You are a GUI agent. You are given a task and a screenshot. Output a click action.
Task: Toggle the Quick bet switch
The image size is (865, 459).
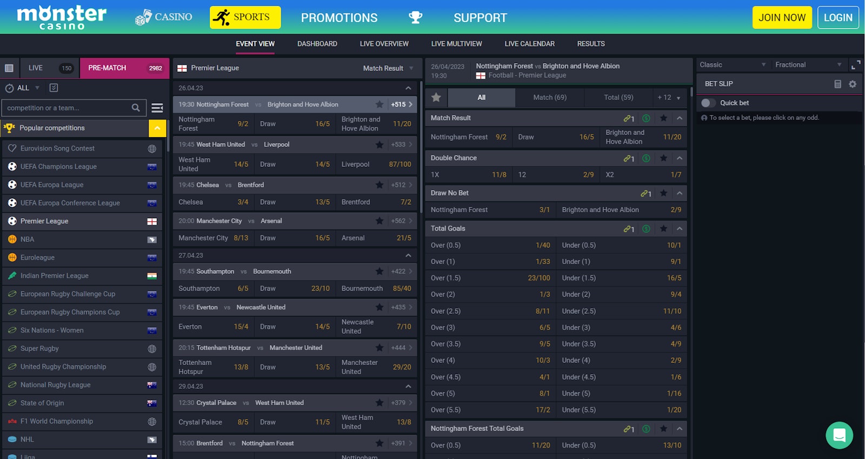tap(708, 103)
